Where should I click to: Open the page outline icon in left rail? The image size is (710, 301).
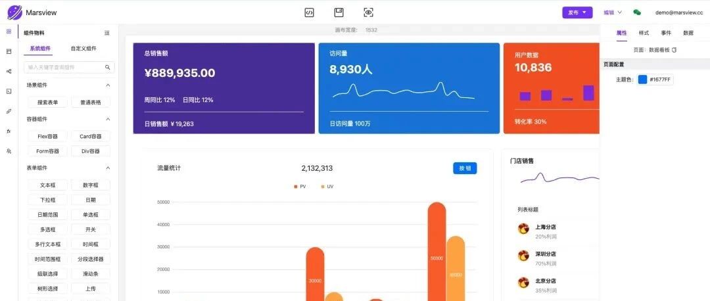click(9, 52)
